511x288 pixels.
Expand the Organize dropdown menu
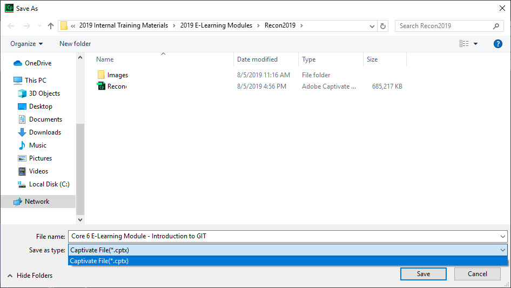26,44
